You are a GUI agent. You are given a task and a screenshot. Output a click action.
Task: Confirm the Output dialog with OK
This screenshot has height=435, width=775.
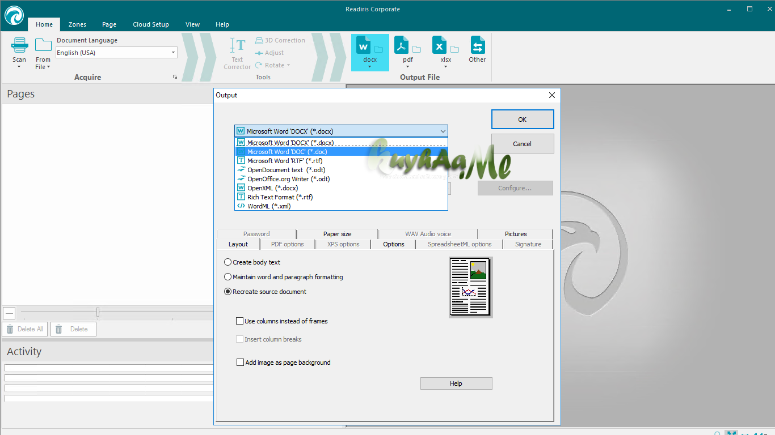pos(523,120)
